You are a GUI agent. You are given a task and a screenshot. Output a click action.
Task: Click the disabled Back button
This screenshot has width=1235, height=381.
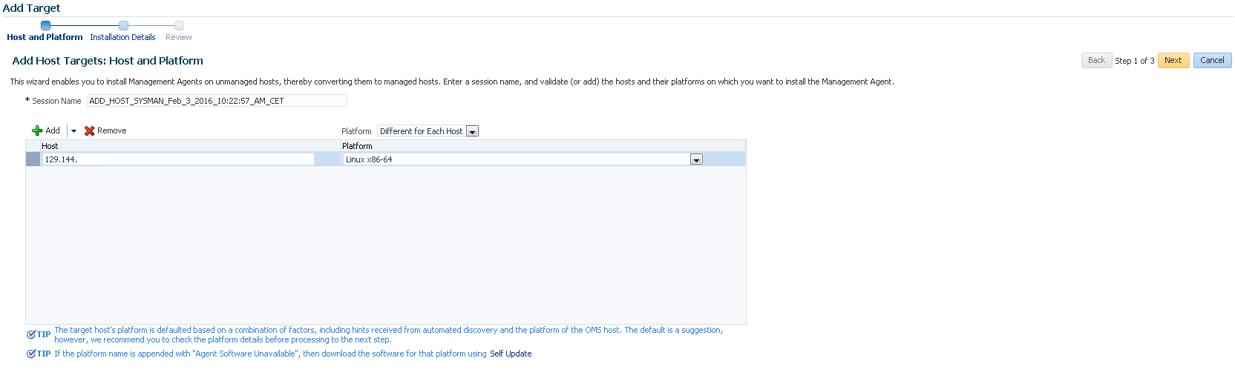pyautogui.click(x=1096, y=61)
